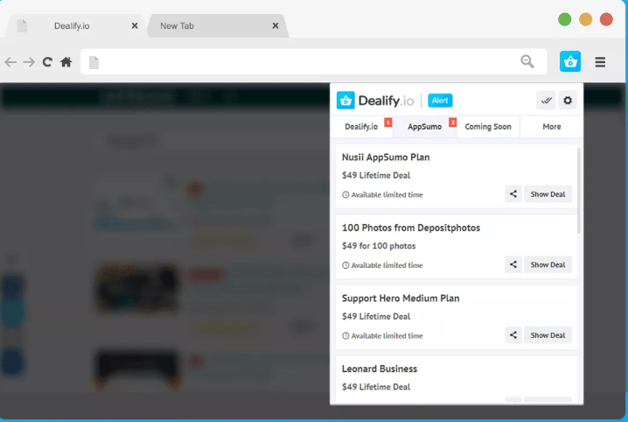This screenshot has width=628, height=422.
Task: Click $49 Lifetime Deal under Leonard Business
Action: pyautogui.click(x=376, y=387)
